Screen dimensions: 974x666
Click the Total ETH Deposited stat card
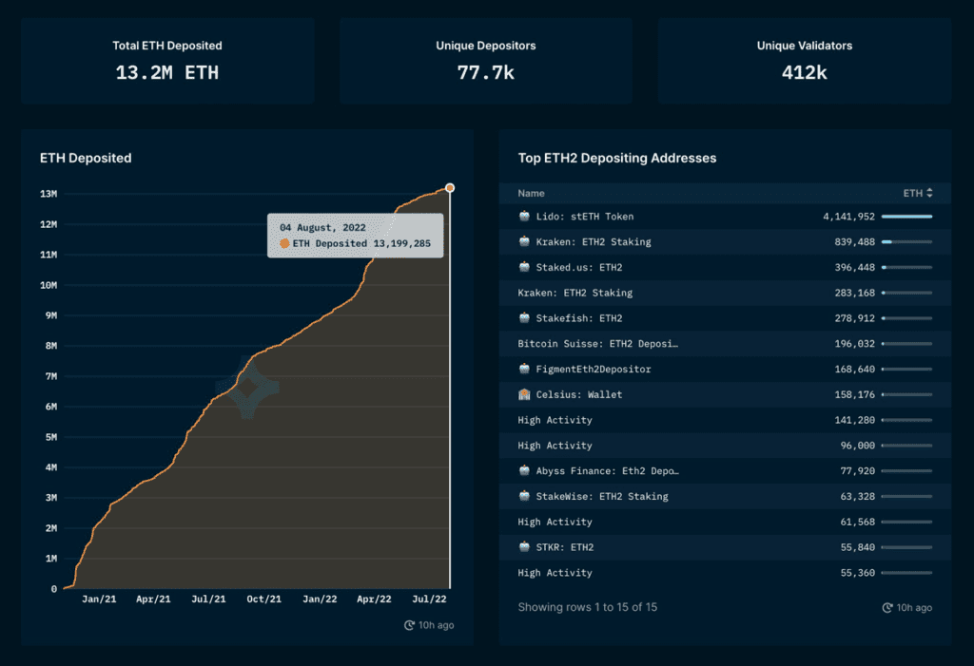[x=167, y=59]
